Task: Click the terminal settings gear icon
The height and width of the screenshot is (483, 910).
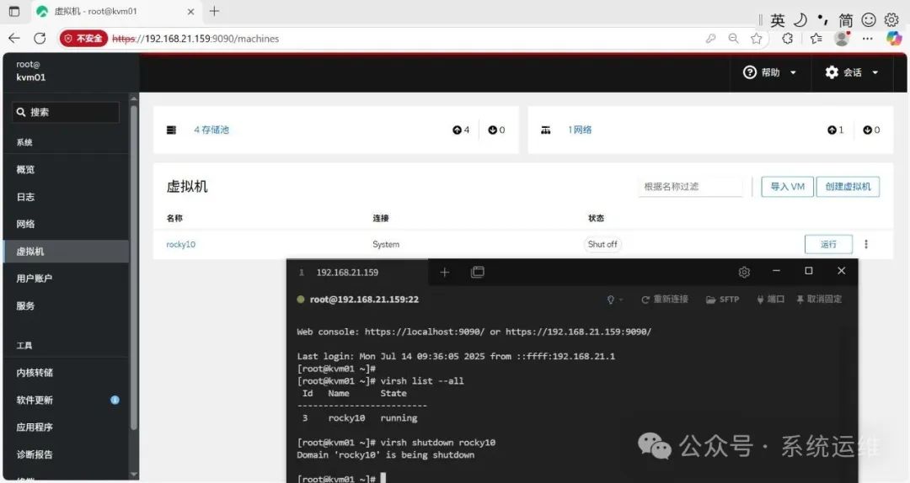Action: 744,272
